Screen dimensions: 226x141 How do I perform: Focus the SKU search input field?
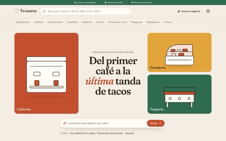pyautogui.click(x=85, y=11)
